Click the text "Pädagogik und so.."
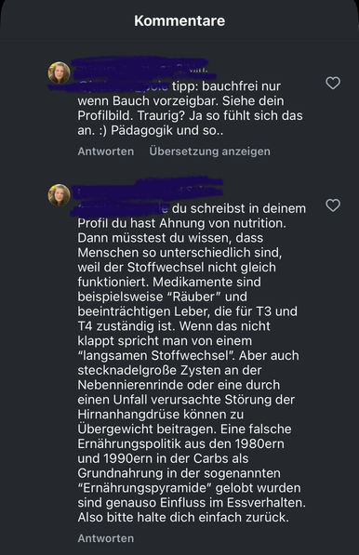This screenshot has width=359, height=555. pyautogui.click(x=167, y=130)
